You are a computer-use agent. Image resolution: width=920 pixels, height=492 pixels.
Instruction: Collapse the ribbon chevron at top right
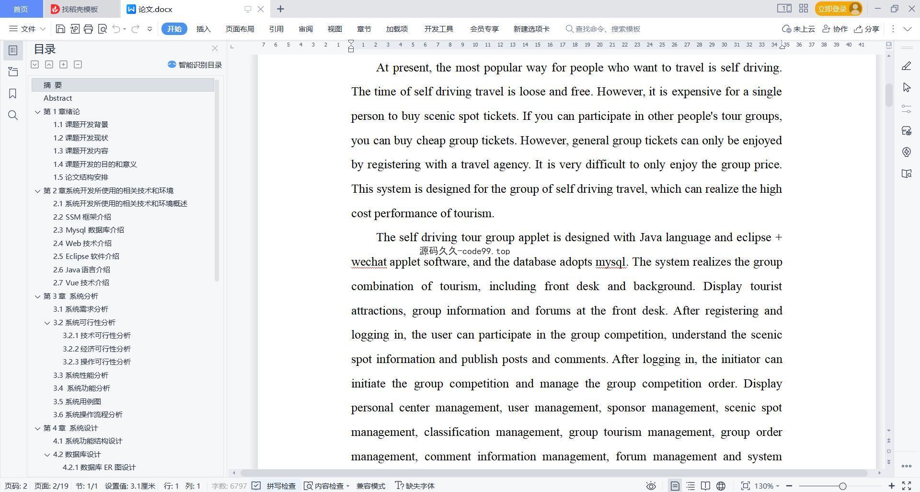[908, 29]
